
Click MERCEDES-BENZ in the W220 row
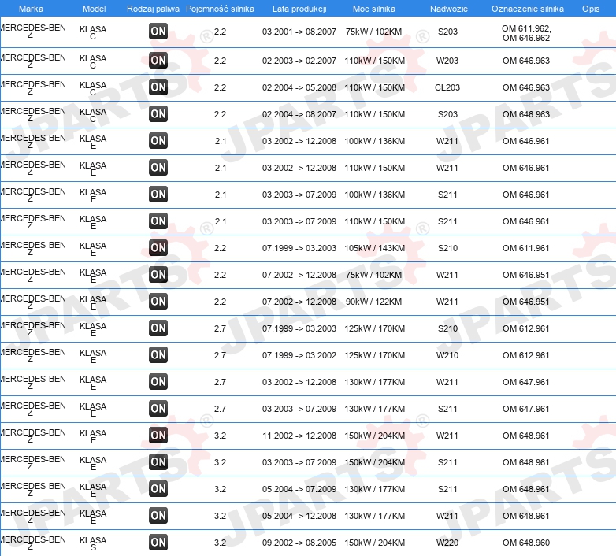coord(33,543)
